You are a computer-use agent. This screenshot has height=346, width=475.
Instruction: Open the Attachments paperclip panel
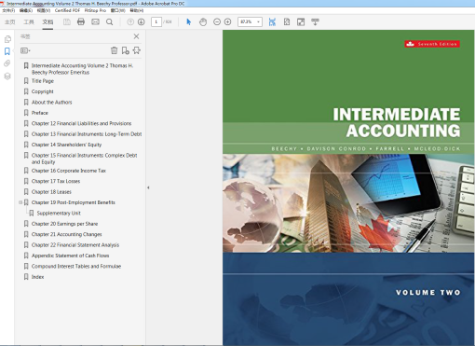7,63
